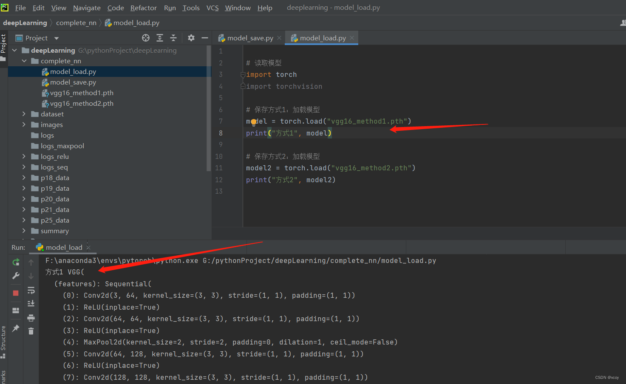Viewport: 626px width, 384px height.
Task: Open run configuration wrench icon
Action: [16, 276]
